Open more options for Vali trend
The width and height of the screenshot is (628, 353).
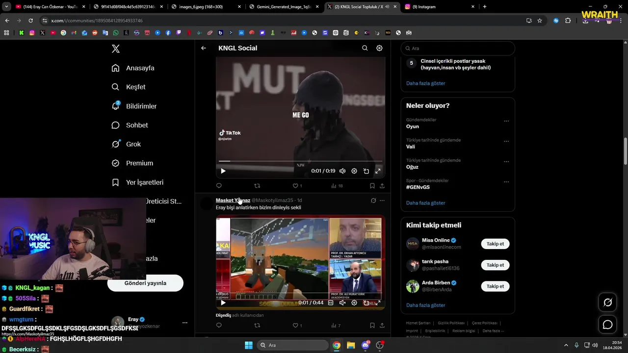click(506, 141)
